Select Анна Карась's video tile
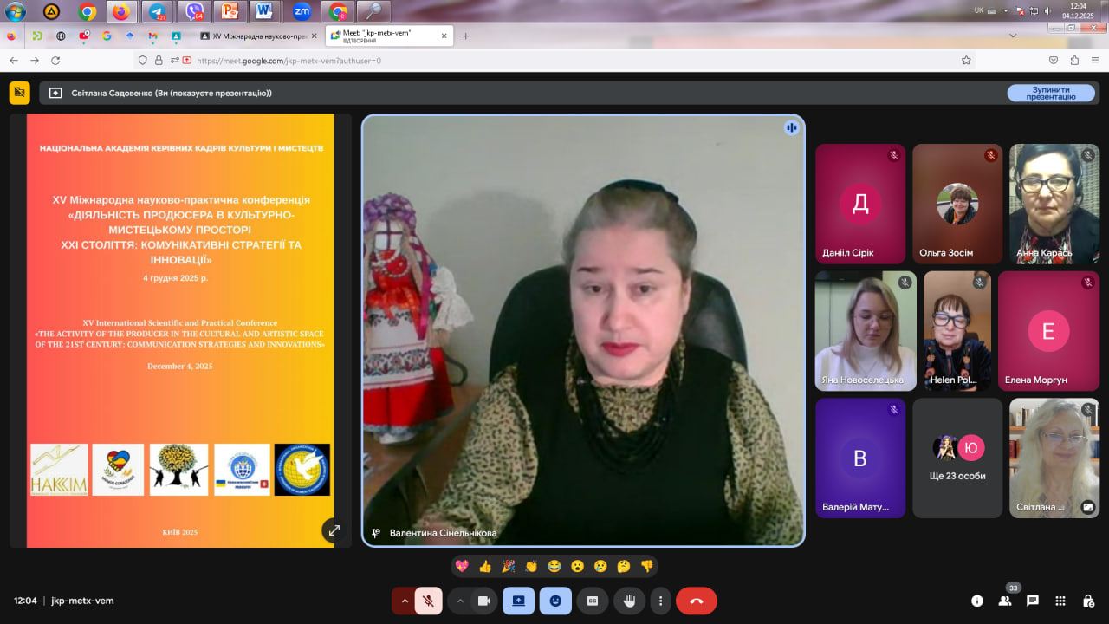The image size is (1109, 624). [x=1054, y=204]
